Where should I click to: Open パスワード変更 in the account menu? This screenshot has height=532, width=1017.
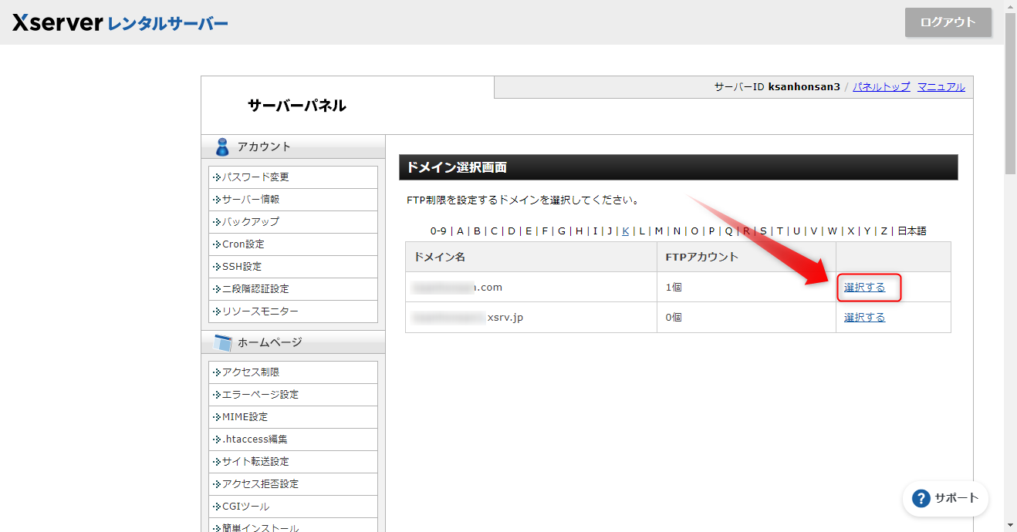click(255, 177)
